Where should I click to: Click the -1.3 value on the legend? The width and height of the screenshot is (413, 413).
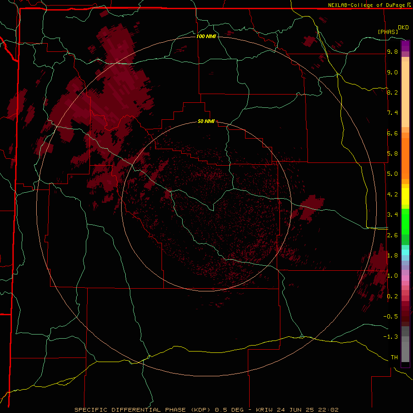[x=391, y=337]
